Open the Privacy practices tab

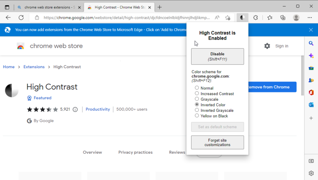click(x=136, y=152)
